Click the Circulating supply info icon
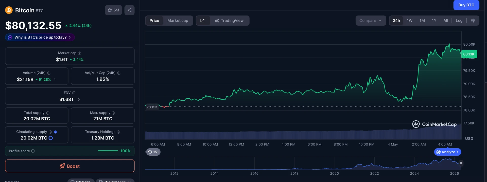 click(x=50, y=132)
